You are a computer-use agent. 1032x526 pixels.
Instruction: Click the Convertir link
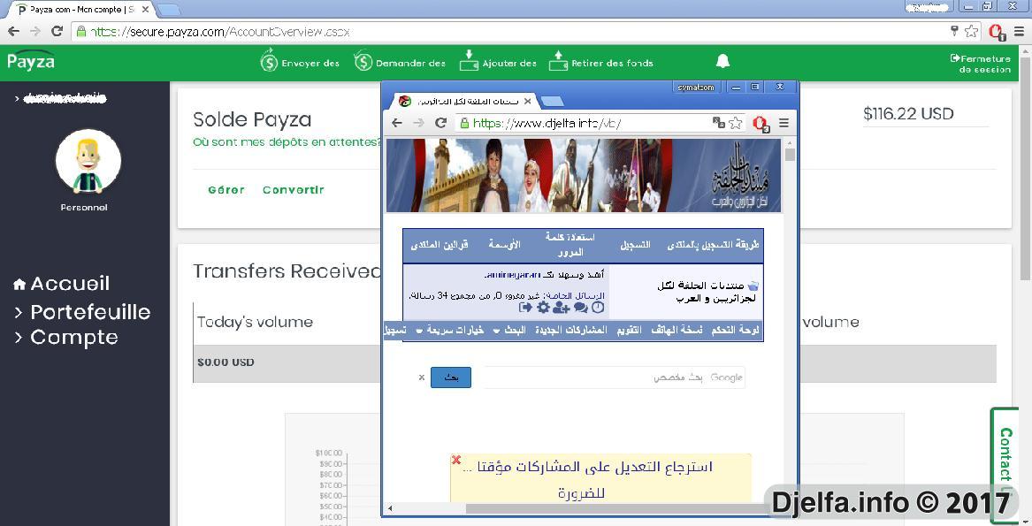[294, 189]
